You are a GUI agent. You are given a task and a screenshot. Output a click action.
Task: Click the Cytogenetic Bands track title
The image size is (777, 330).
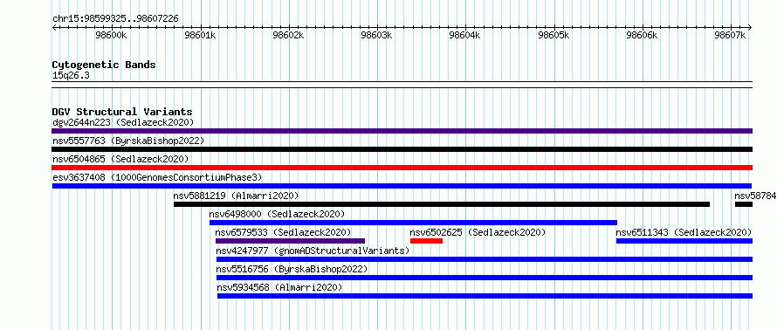(x=104, y=65)
